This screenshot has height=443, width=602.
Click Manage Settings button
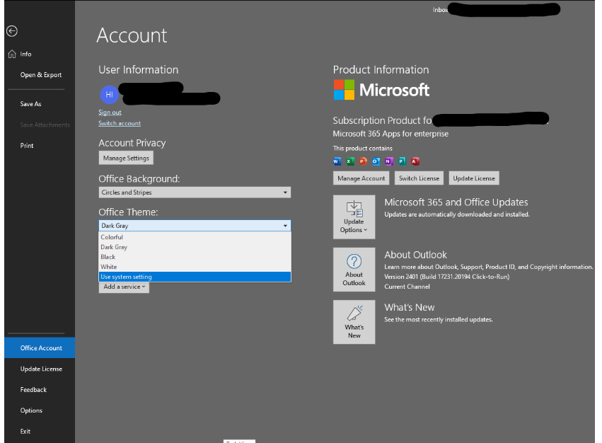click(126, 158)
